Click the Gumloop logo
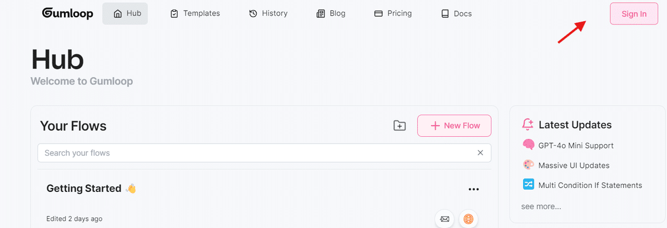 (67, 13)
